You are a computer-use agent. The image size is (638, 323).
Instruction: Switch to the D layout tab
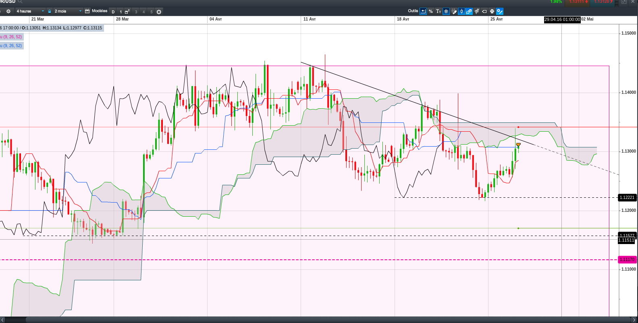click(x=113, y=12)
